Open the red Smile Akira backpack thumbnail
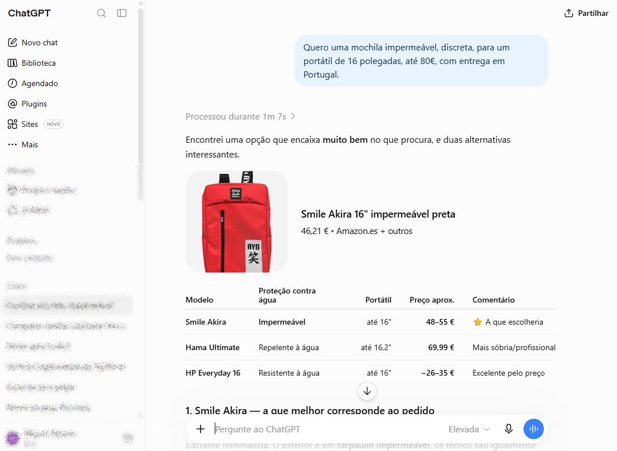The image size is (617, 451). coord(236,222)
